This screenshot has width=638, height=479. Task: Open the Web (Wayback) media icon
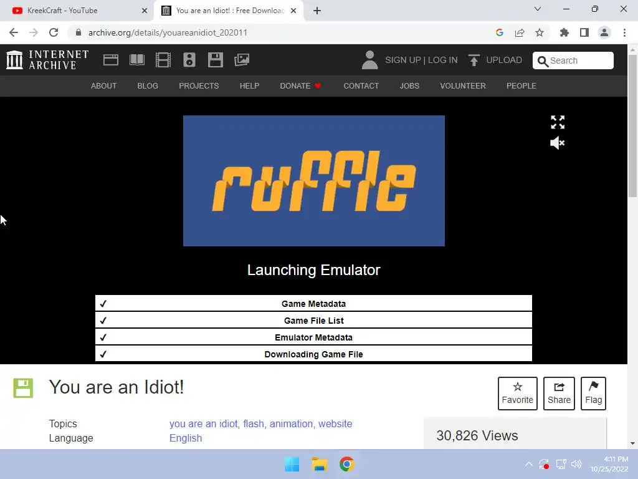click(111, 60)
